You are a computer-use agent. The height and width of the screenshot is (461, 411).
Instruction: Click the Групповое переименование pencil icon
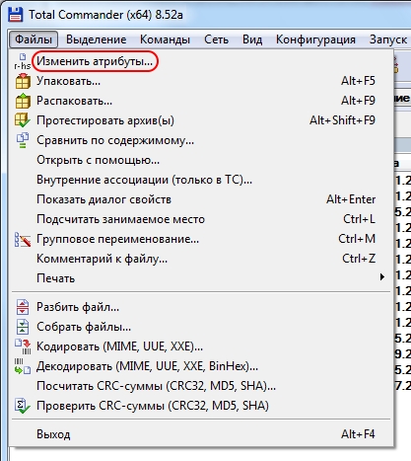[x=23, y=239]
